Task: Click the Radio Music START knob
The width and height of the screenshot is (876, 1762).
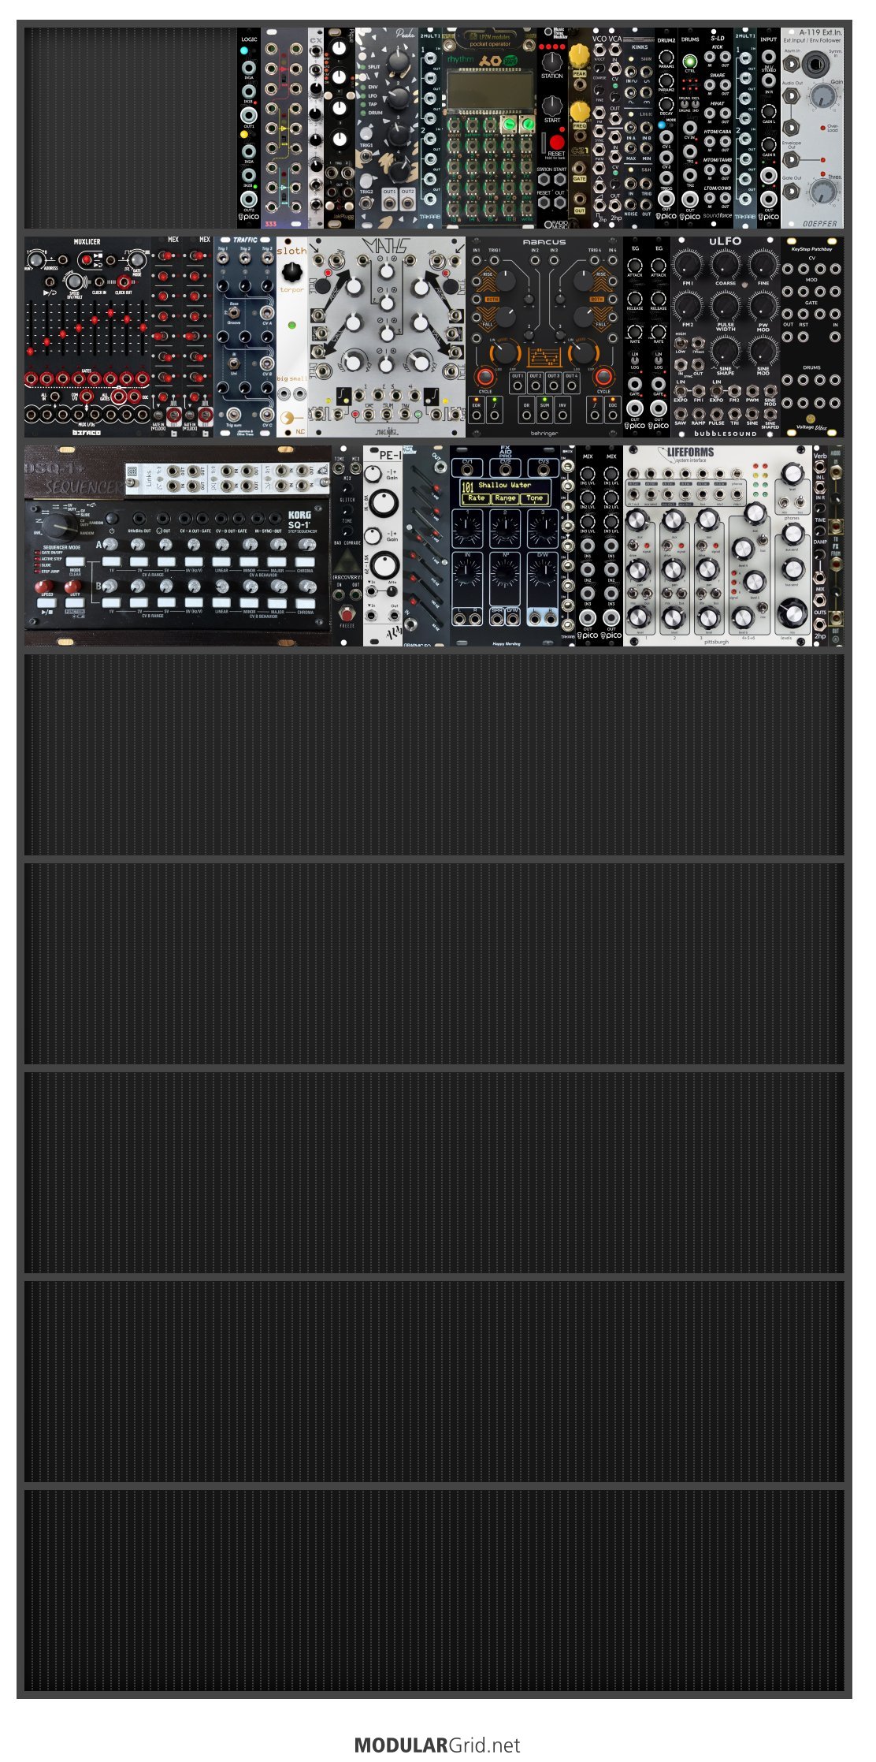Action: tap(551, 106)
